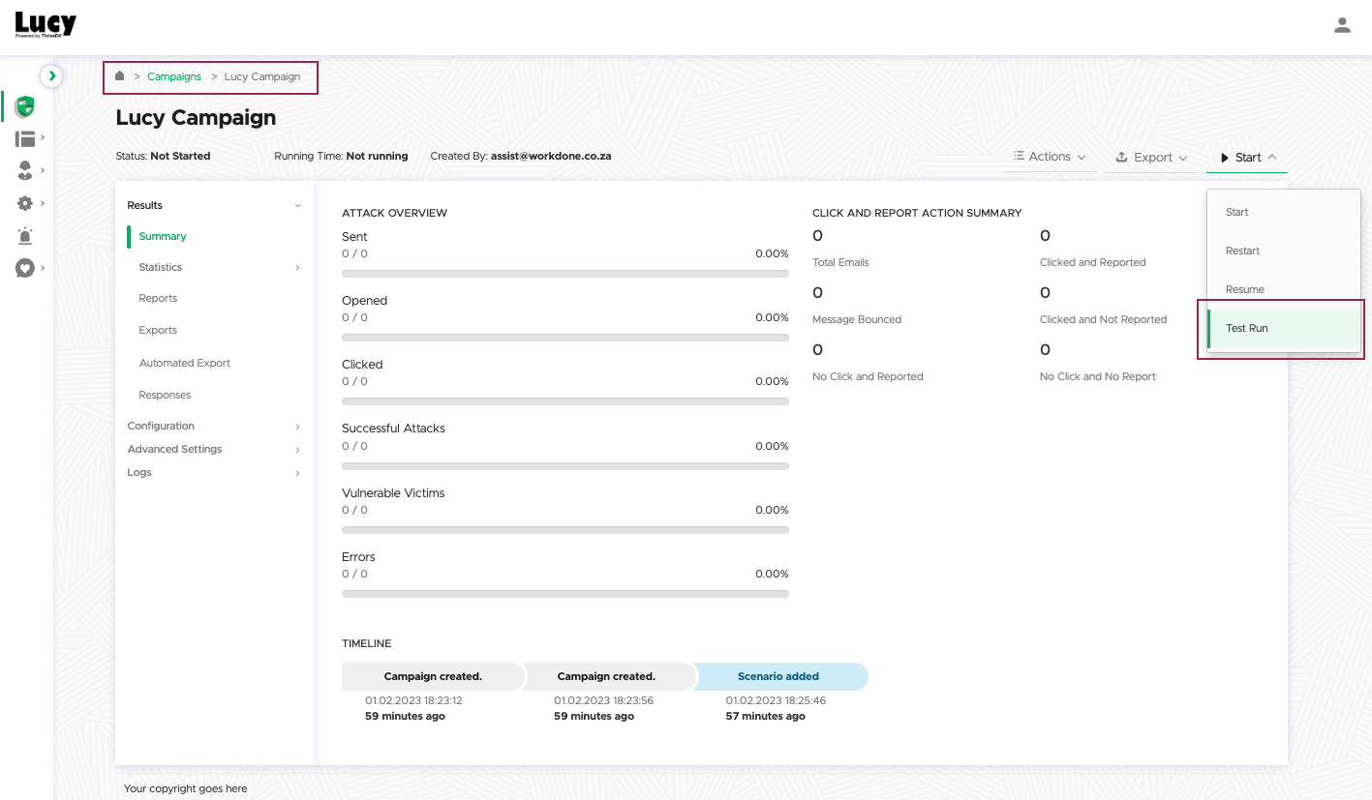Click the copyright footer text
Screen dimensions: 1372x800
point(186,788)
